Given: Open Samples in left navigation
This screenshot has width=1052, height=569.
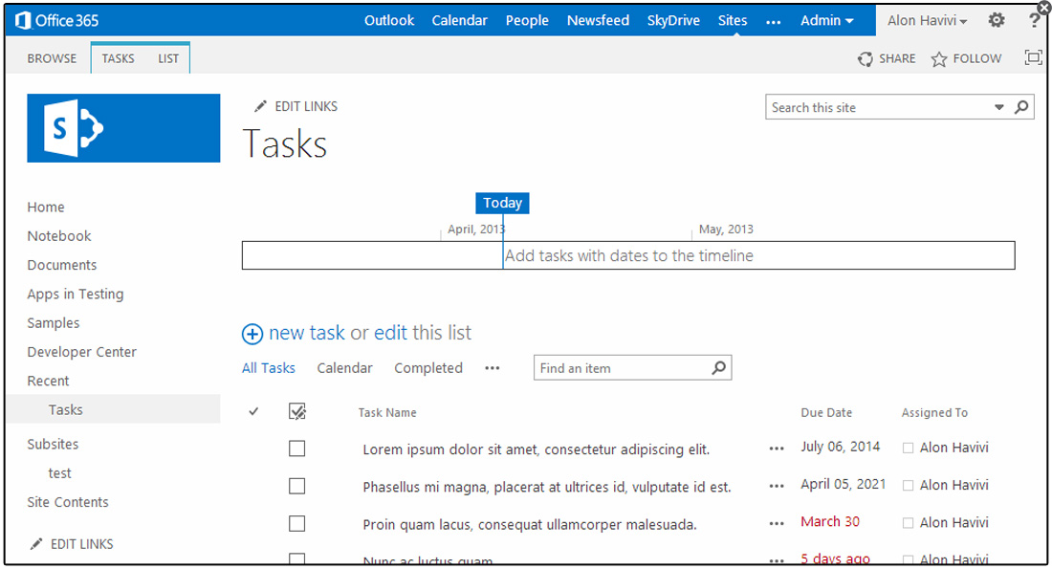Looking at the screenshot, I should [x=53, y=322].
